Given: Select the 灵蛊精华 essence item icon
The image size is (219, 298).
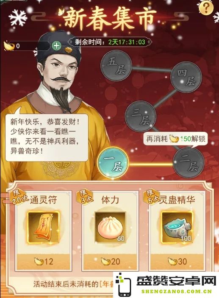Looking at the screenshot, I should pos(177,227).
